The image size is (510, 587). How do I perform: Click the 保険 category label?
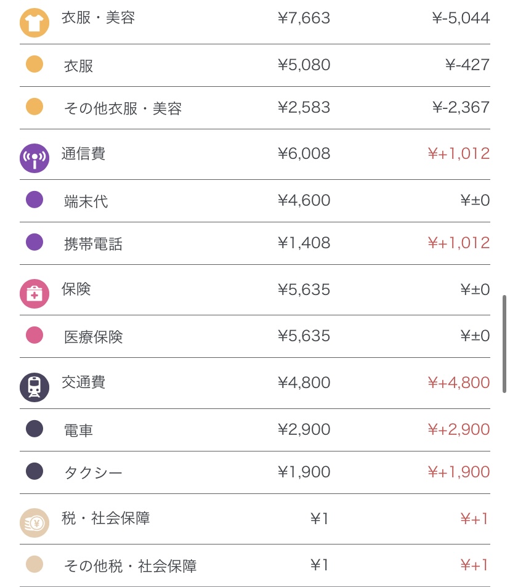click(x=76, y=289)
